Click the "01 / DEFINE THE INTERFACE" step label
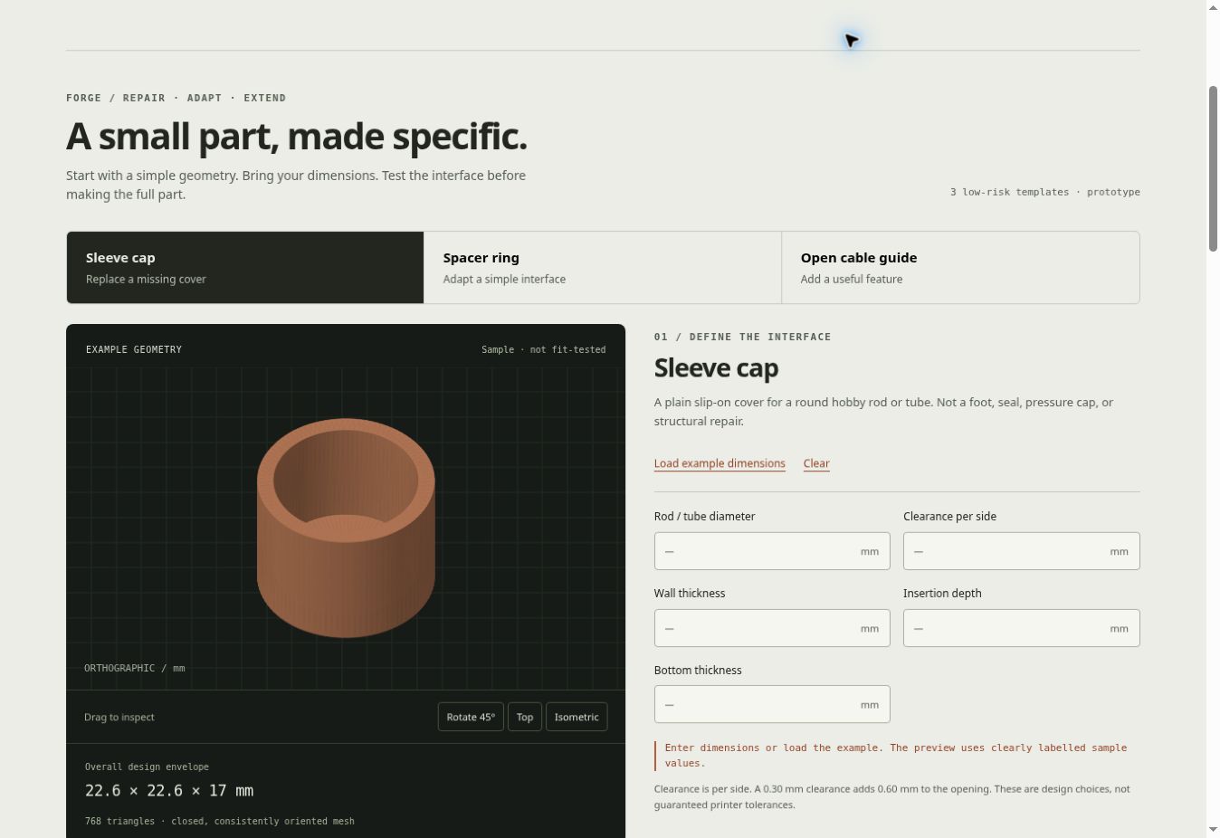 click(x=742, y=337)
